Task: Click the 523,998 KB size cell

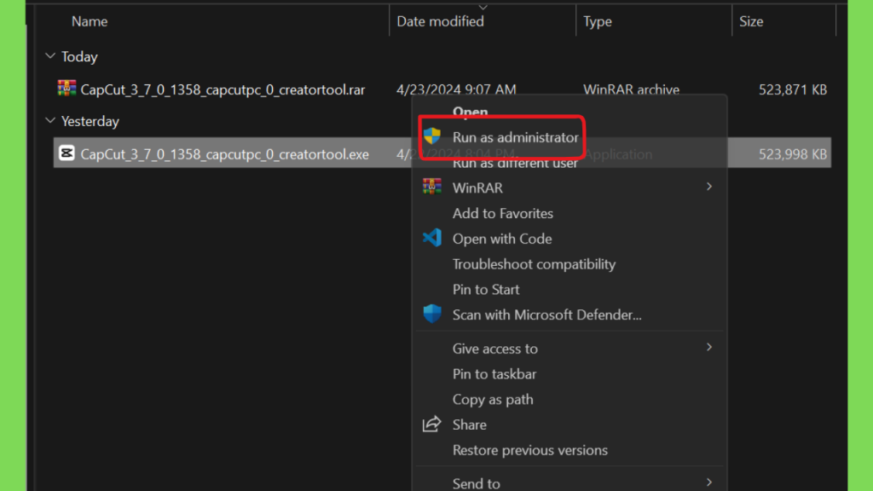Action: click(793, 154)
